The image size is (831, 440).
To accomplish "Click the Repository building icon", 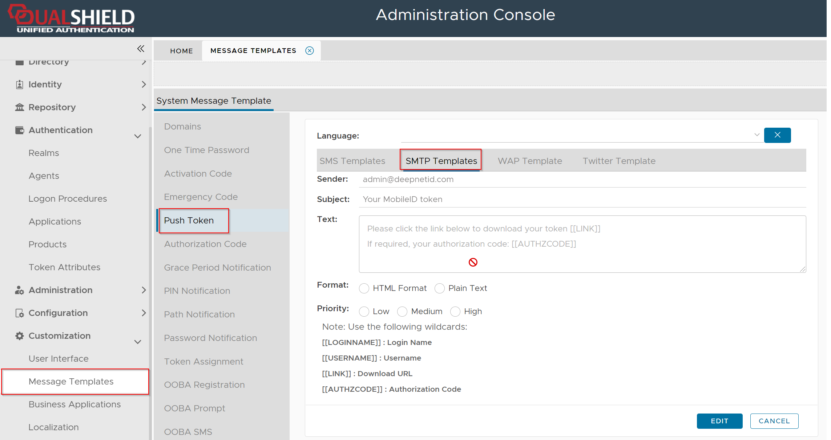I will pyautogui.click(x=20, y=107).
